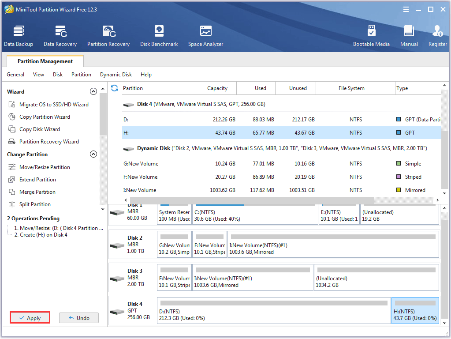
Task: Select the Disk 4 header icon in the list
Action: click(x=129, y=105)
